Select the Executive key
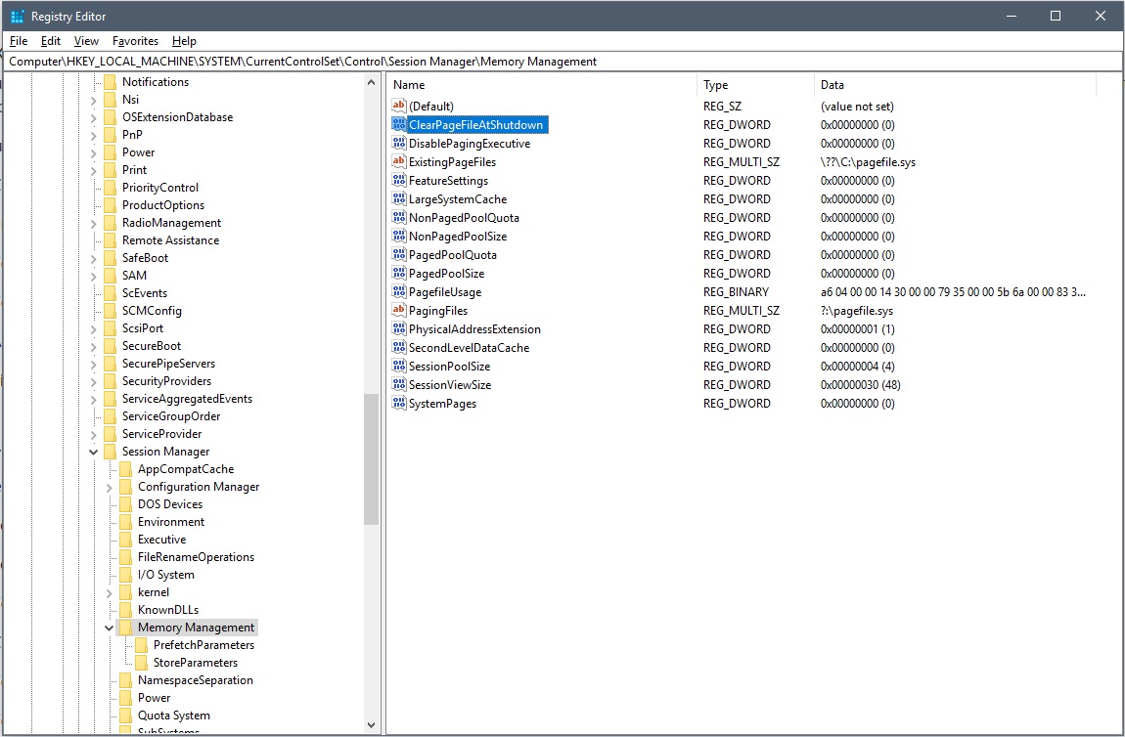Image resolution: width=1125 pixels, height=737 pixels. click(161, 540)
